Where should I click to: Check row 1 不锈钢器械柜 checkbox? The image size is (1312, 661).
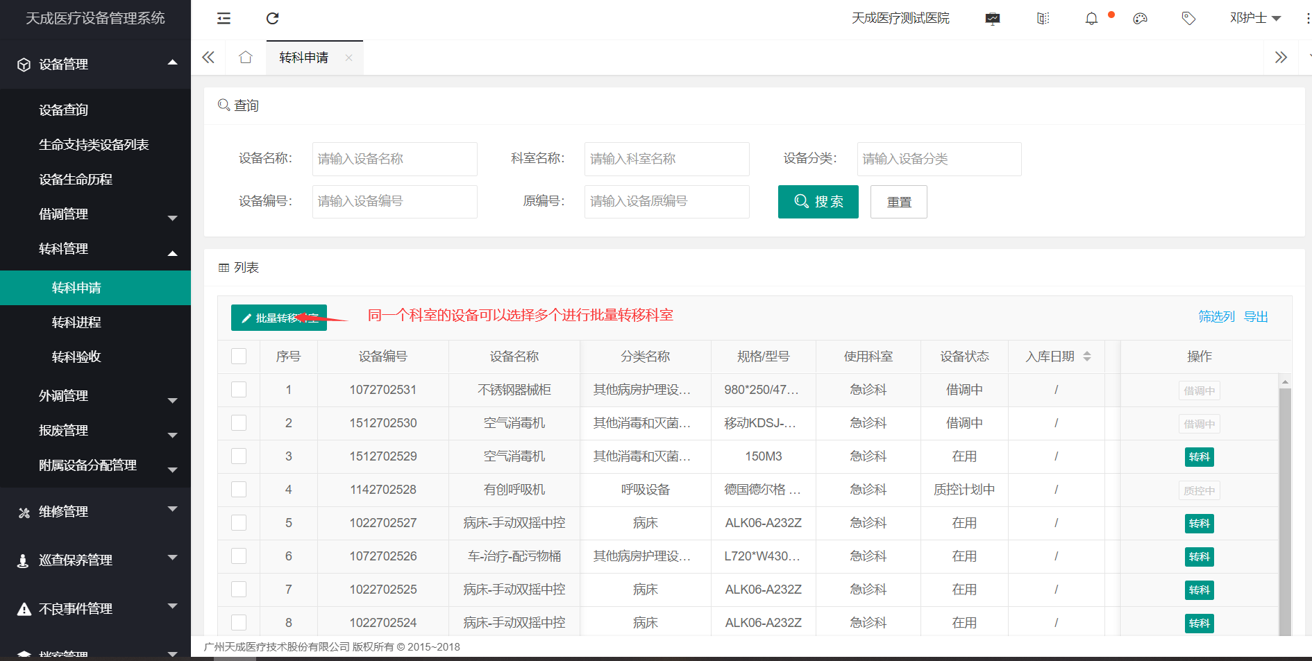[x=239, y=390]
